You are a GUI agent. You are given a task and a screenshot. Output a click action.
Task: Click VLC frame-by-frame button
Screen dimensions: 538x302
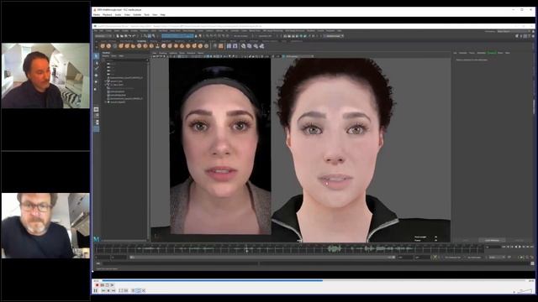point(112,285)
